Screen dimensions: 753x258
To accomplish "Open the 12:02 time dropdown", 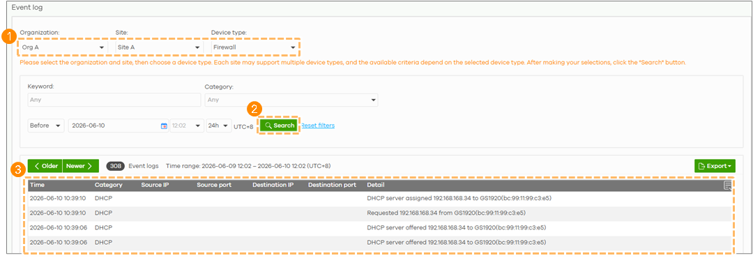I will pos(187,126).
